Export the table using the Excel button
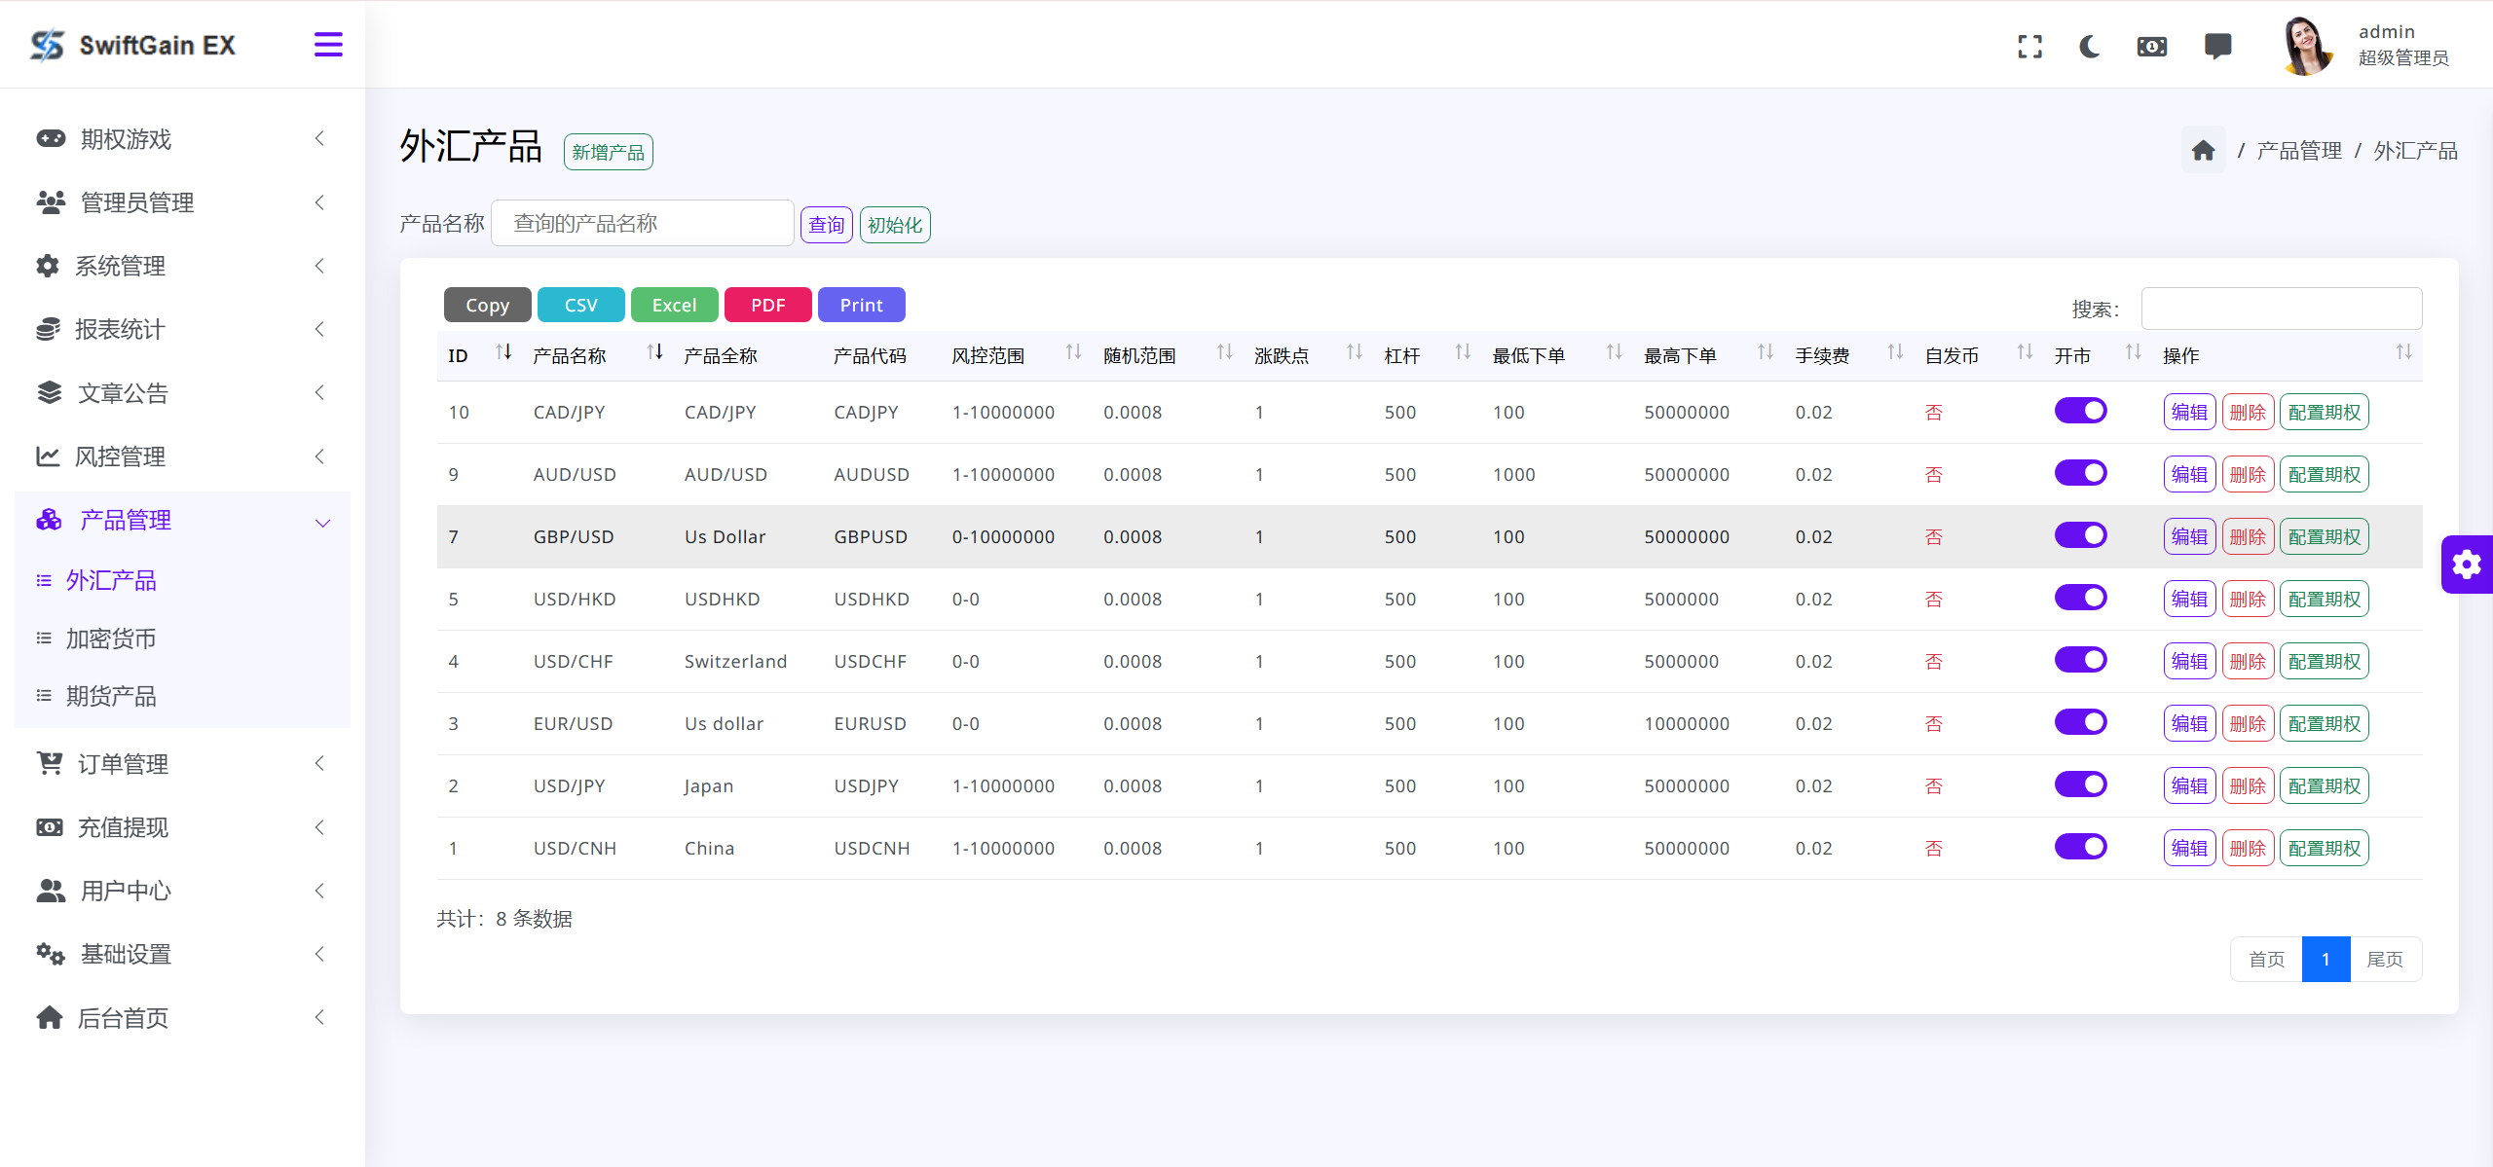The image size is (2493, 1167). [x=674, y=304]
